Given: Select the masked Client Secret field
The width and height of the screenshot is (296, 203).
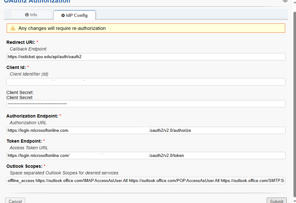Looking at the screenshot, I should [x=146, y=104].
